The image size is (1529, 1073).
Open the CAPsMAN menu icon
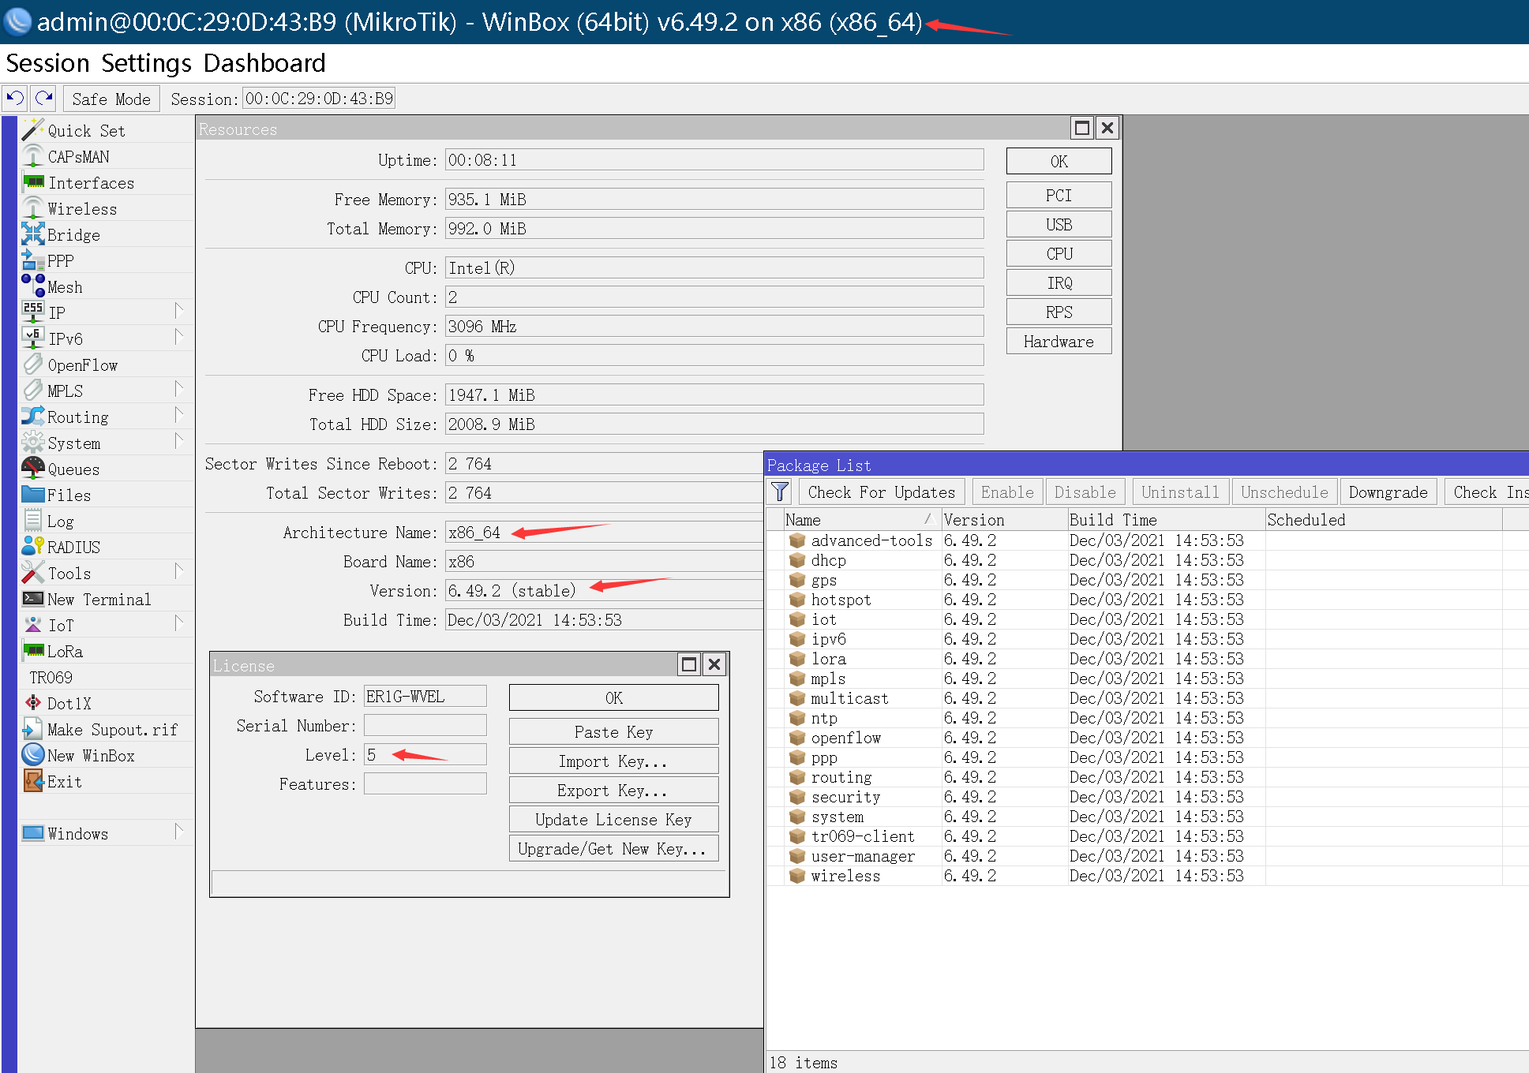pos(33,156)
